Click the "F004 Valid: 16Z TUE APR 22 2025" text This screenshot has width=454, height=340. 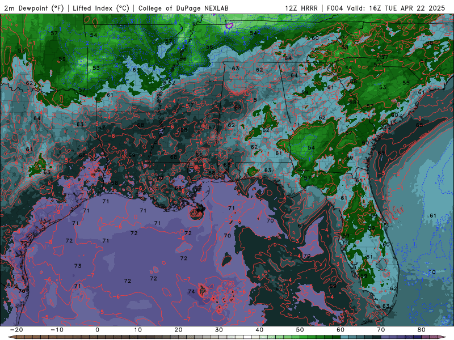[x=386, y=8]
